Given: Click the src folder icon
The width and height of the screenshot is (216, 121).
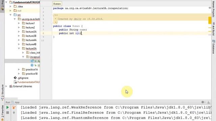Looking at the screenshot, I should pyautogui.click(x=15, y=15).
